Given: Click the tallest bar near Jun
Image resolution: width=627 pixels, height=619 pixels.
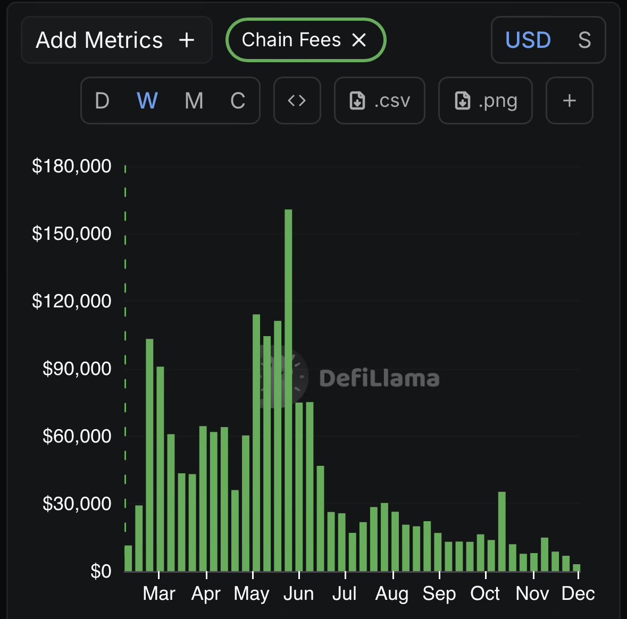Looking at the screenshot, I should coord(288,390).
